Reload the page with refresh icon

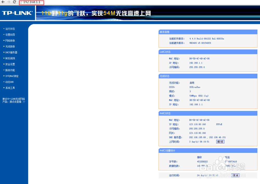14,2
